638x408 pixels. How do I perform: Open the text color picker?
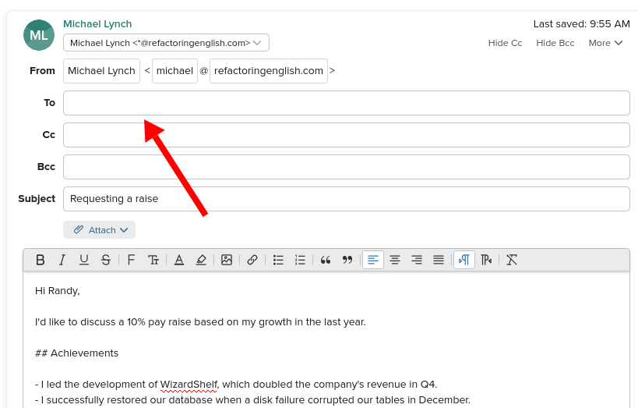(179, 260)
